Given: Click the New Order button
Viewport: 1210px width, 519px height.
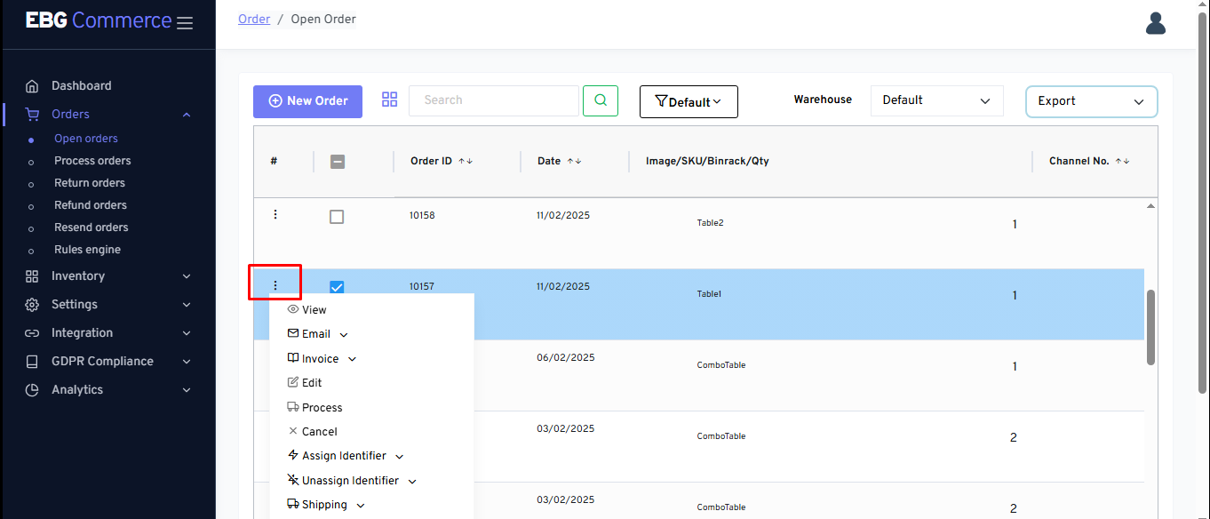Looking at the screenshot, I should point(307,101).
